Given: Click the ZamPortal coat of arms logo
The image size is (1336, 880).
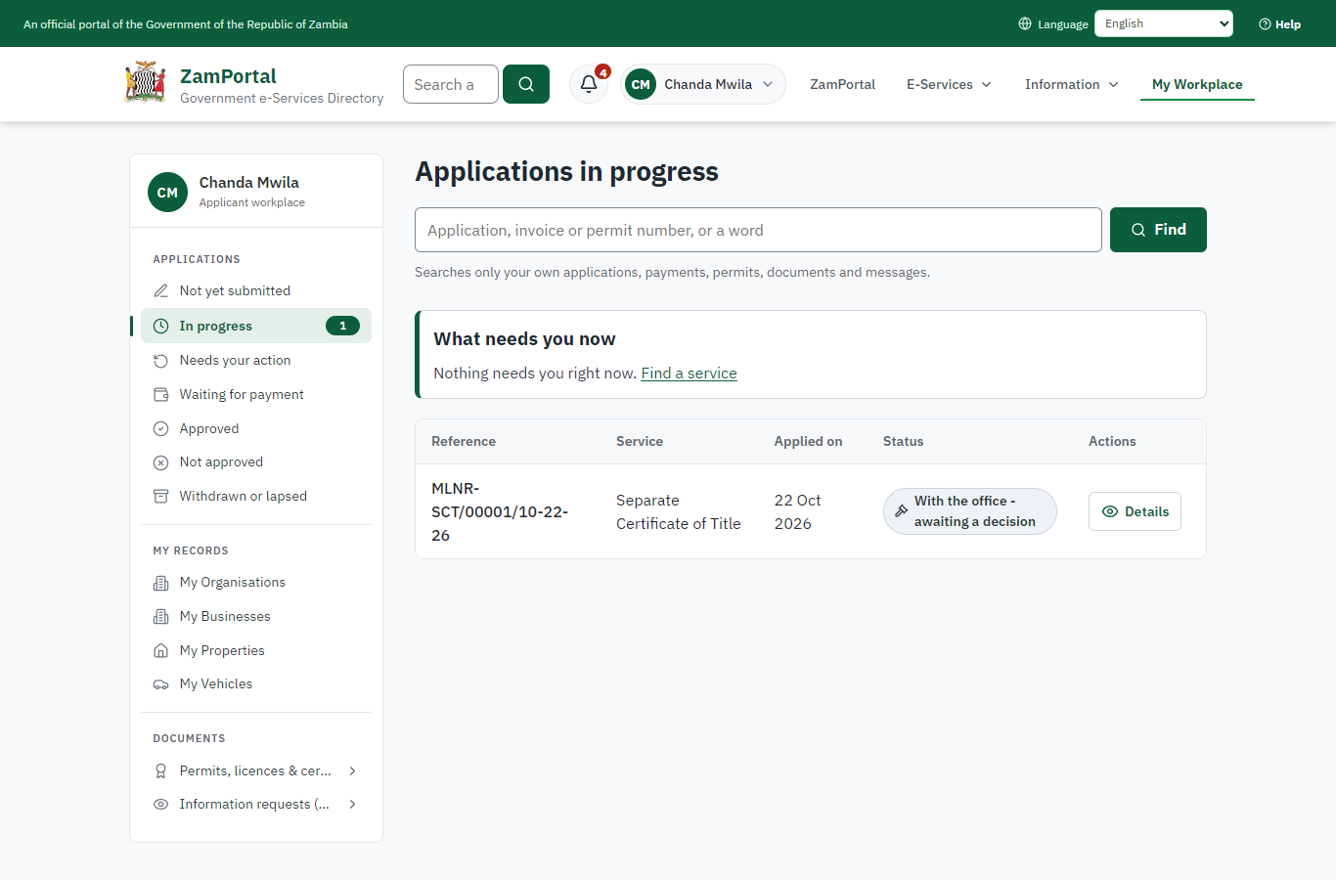Looking at the screenshot, I should tap(145, 83).
